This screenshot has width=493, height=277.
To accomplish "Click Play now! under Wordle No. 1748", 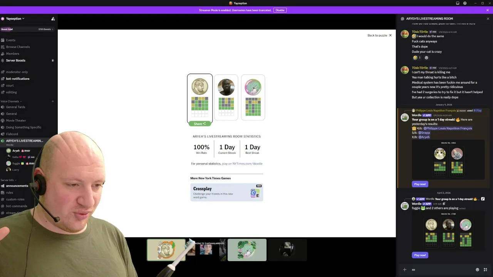I will (x=420, y=255).
